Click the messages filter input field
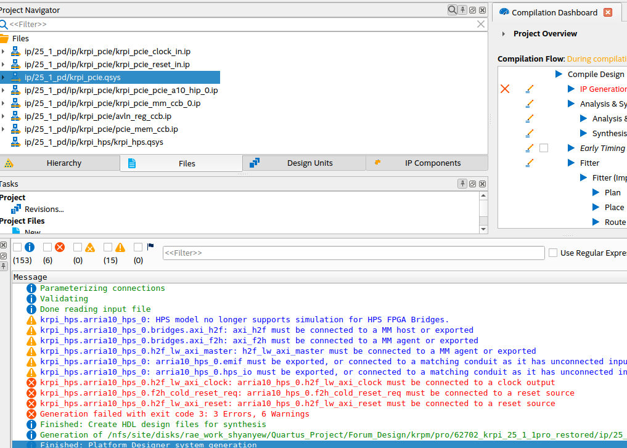 353,253
